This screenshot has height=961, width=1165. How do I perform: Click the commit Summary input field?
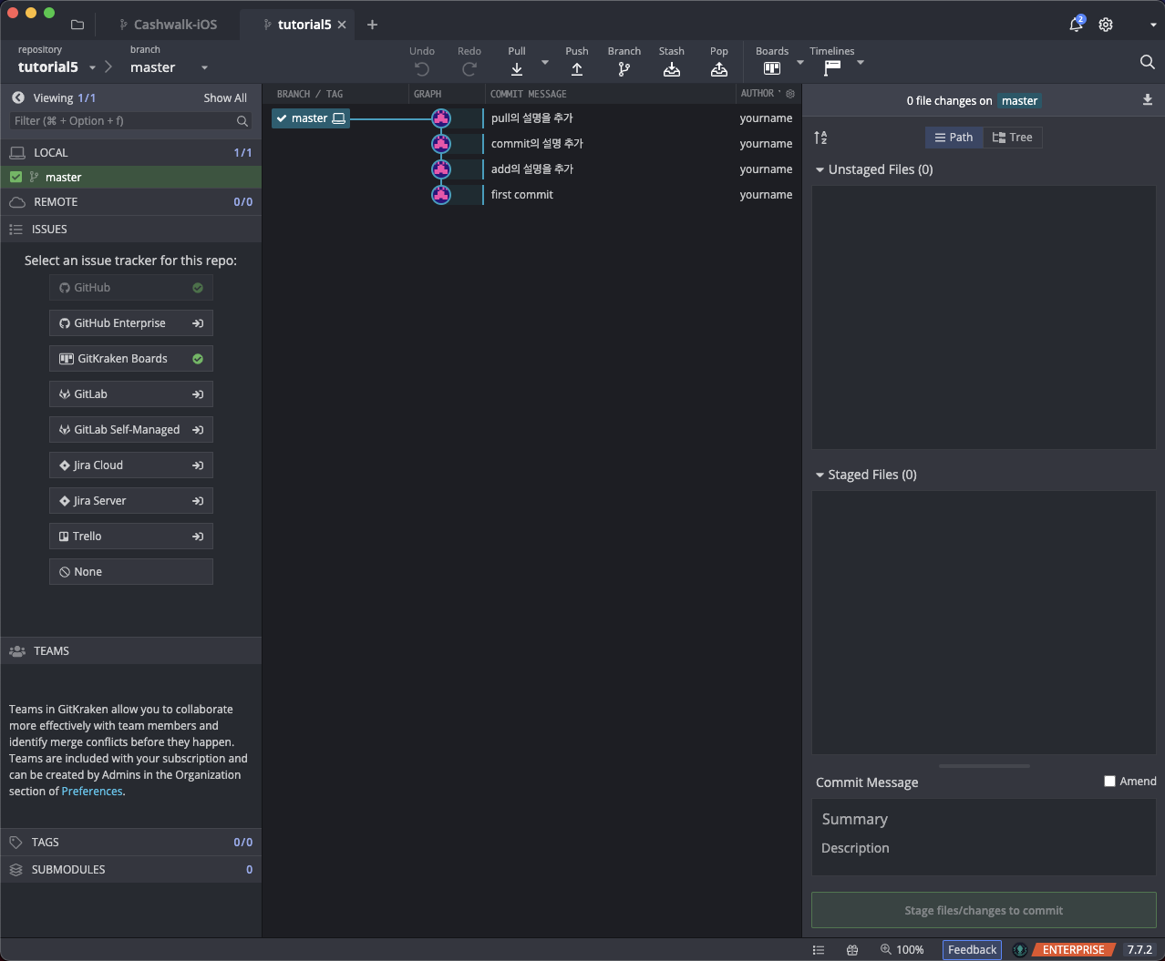coord(983,819)
